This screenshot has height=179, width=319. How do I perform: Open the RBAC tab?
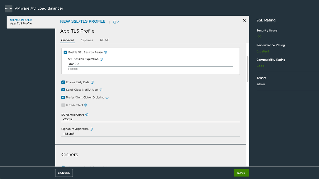pos(105,40)
